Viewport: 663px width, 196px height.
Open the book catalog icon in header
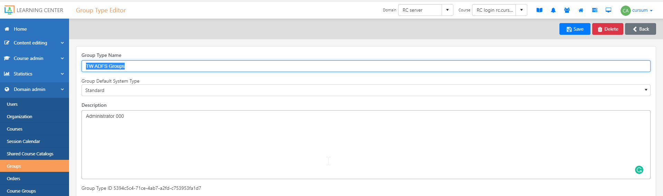point(539,10)
